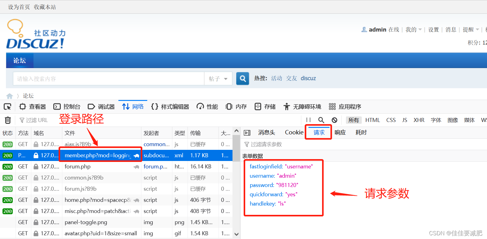Click the network search magnifier icon
487x239 pixels.
321,120
